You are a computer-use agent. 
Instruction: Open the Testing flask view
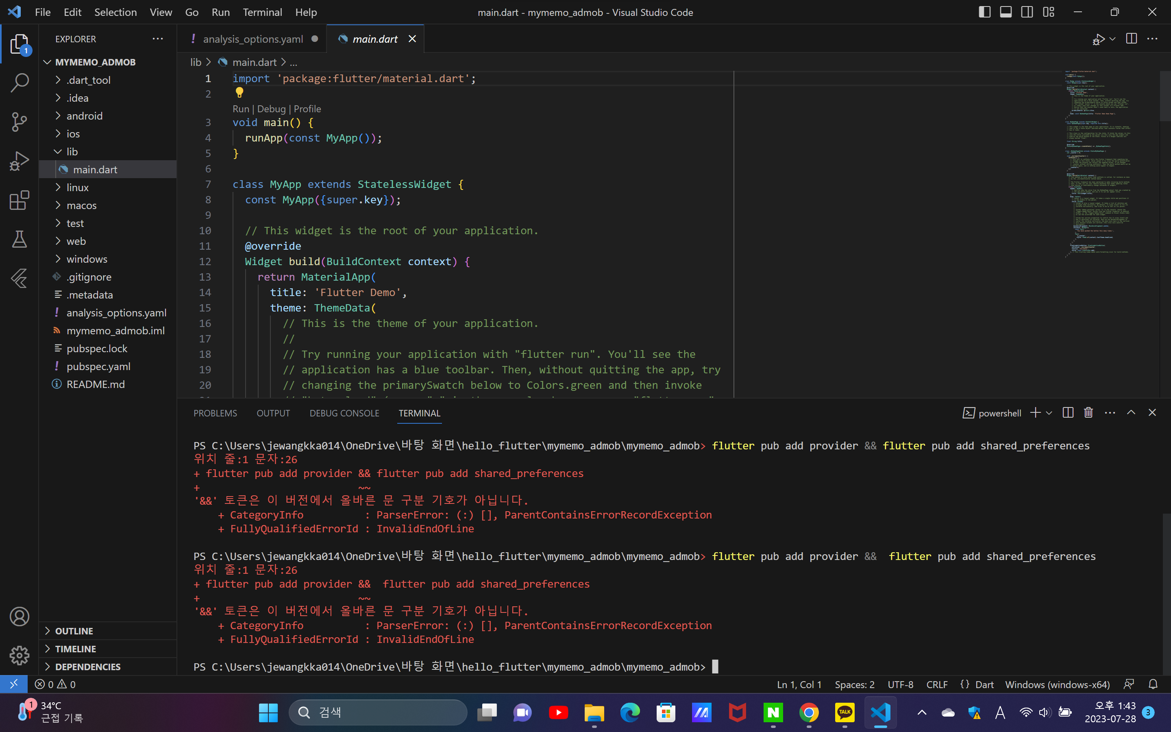click(x=20, y=239)
